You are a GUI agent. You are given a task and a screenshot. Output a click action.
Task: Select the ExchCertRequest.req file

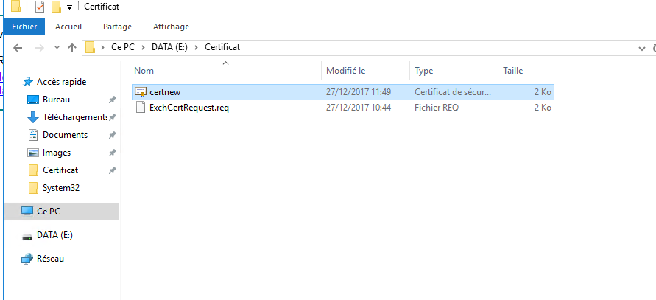point(343,108)
